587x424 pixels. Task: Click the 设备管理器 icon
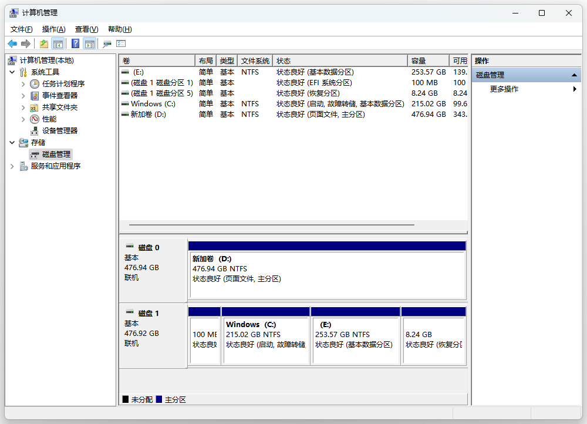[x=35, y=131]
